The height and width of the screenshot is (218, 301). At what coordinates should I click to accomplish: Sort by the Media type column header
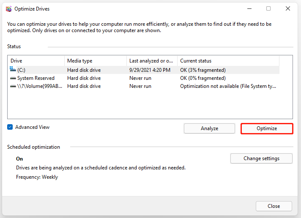click(96, 61)
